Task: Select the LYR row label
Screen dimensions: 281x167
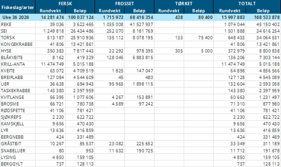Action: click(5, 130)
